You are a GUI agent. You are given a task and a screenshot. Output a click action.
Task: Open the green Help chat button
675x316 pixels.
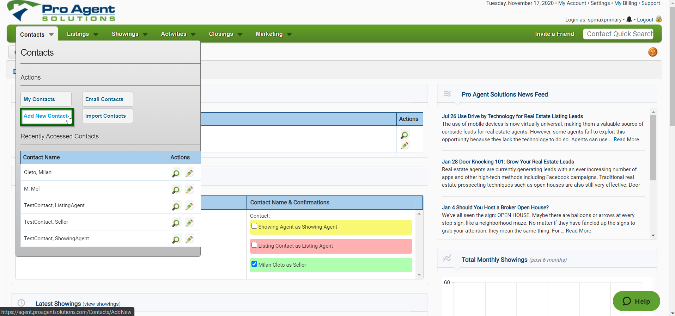click(x=636, y=301)
